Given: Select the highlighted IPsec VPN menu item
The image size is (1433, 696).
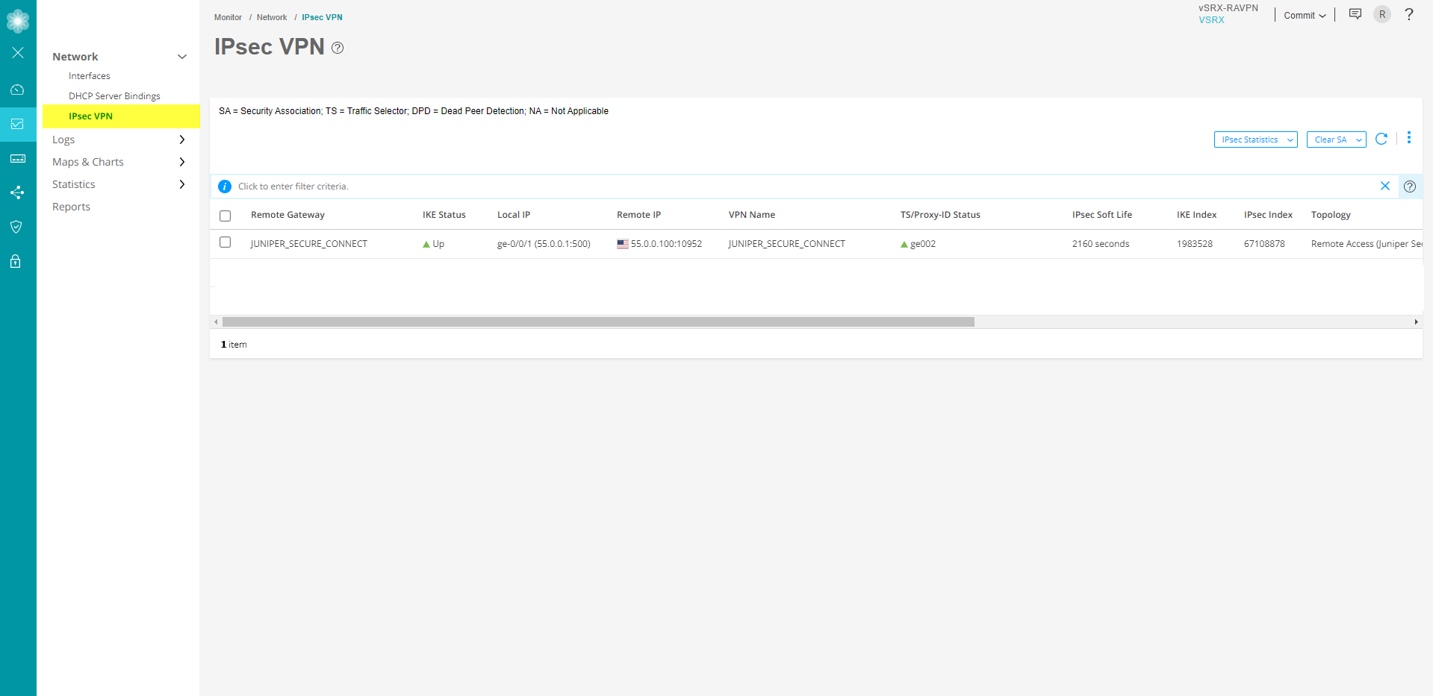Looking at the screenshot, I should (x=121, y=116).
